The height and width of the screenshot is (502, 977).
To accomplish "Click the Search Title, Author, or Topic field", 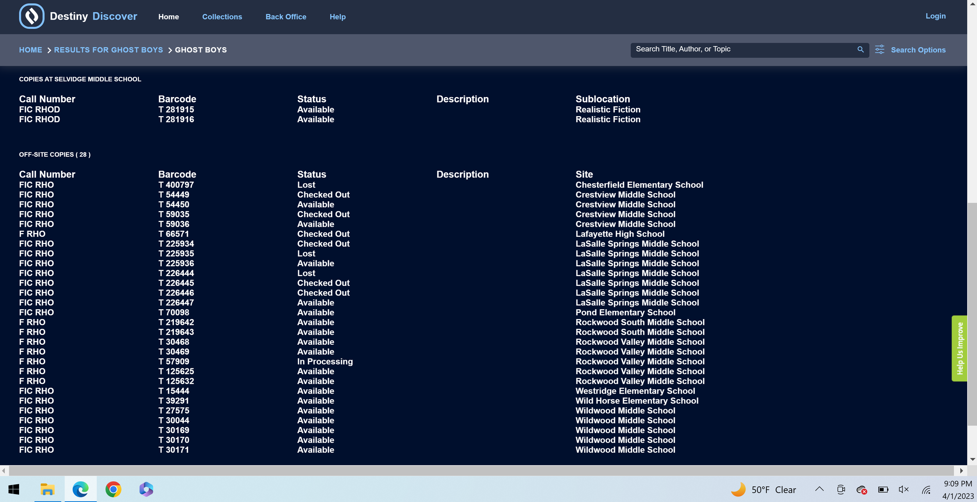I will (743, 50).
